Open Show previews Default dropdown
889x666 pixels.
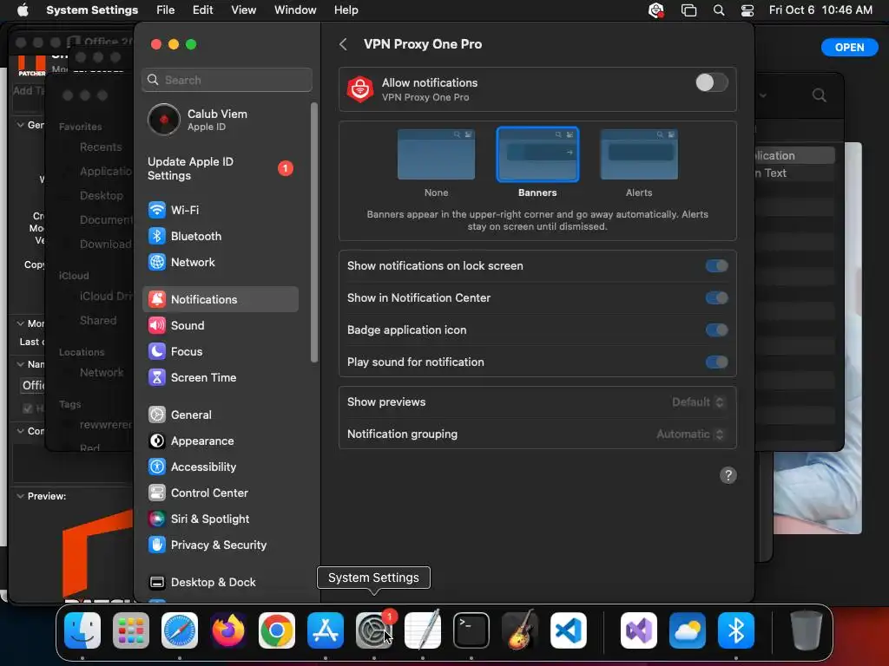tap(698, 402)
